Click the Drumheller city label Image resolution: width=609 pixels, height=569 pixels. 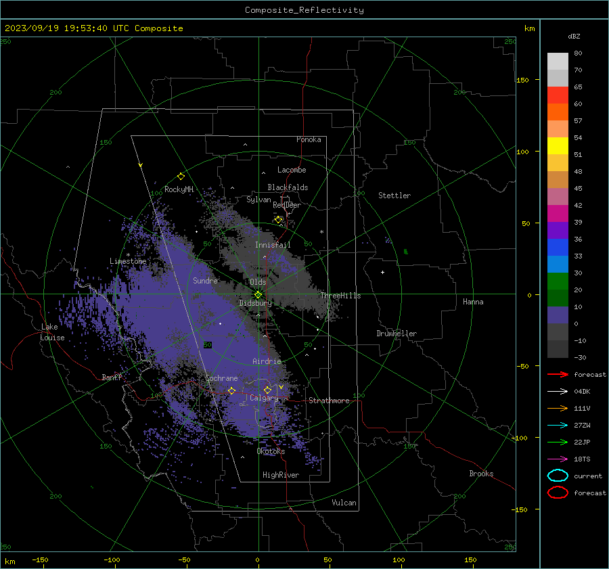[x=397, y=334]
